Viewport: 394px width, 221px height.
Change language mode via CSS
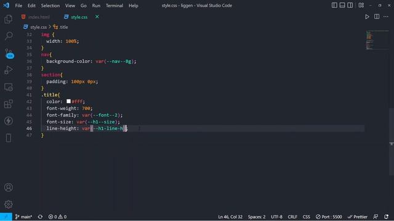point(307,217)
